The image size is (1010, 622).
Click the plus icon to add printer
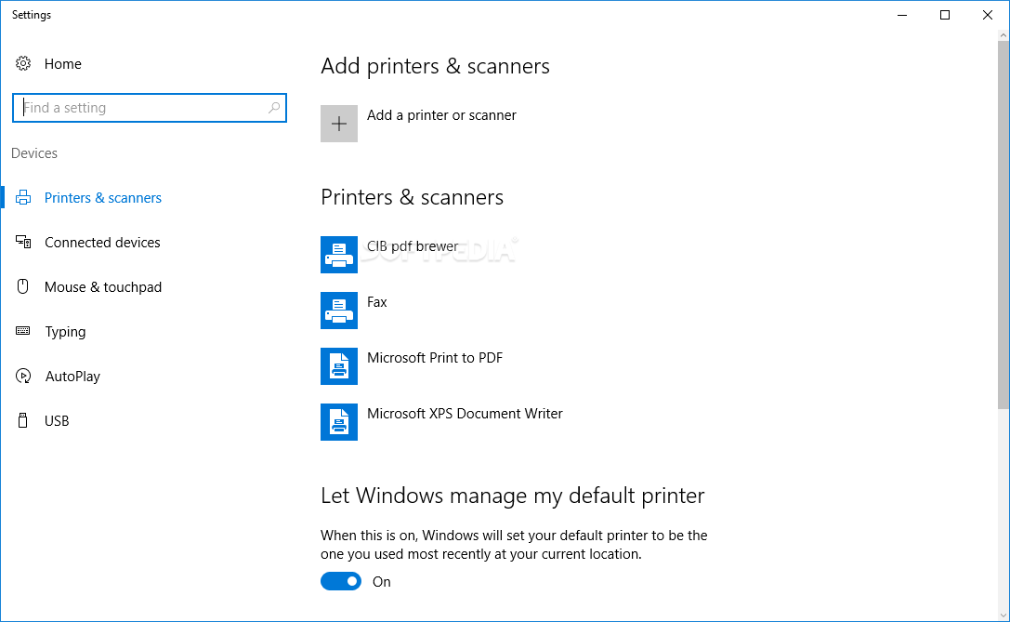(339, 124)
